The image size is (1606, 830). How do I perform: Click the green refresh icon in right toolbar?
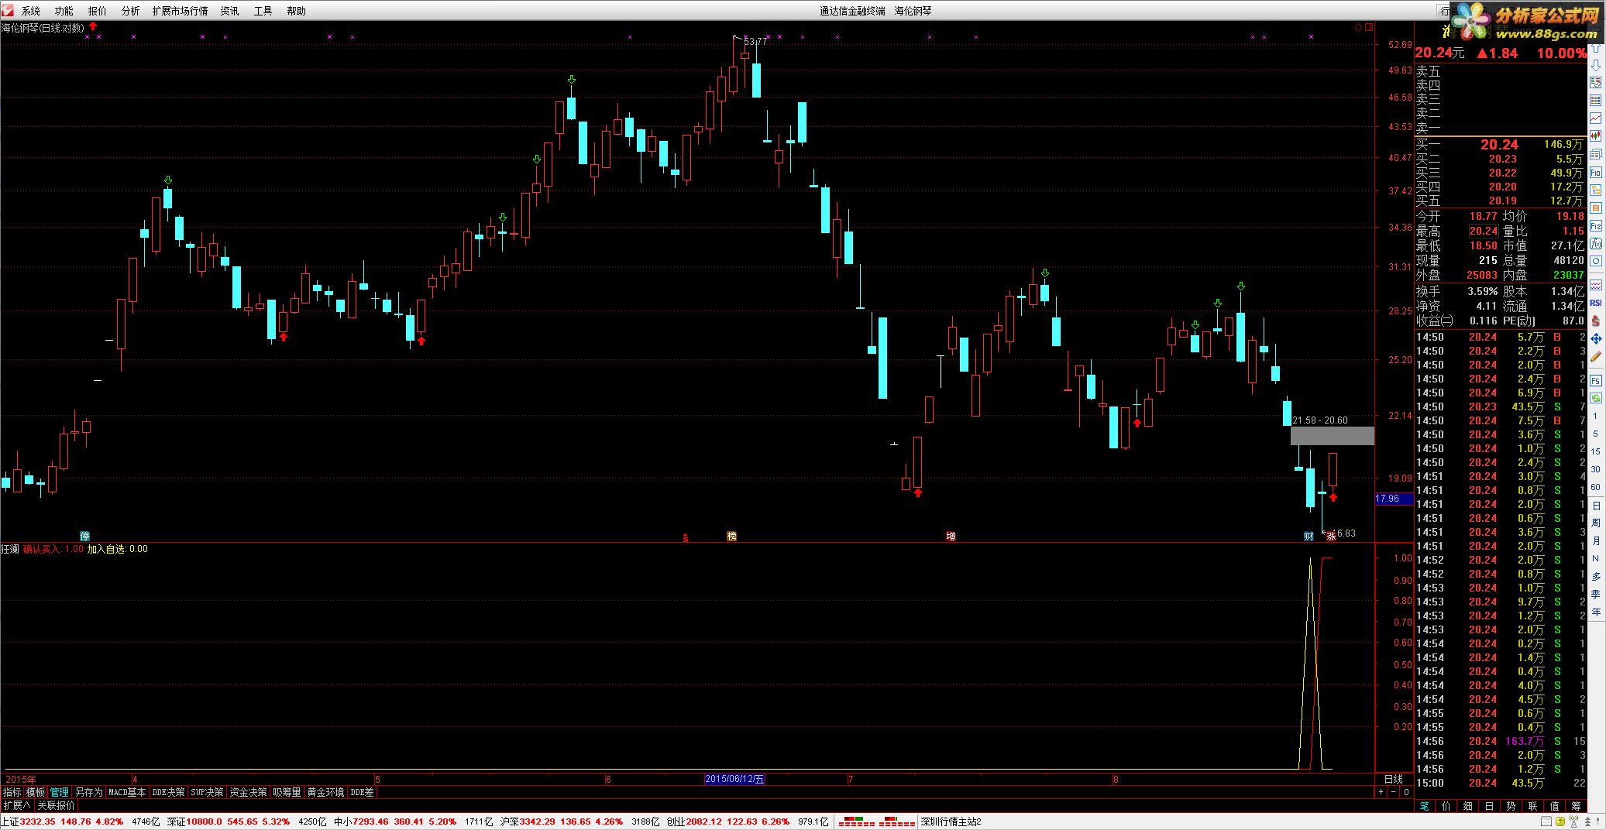tap(1596, 398)
